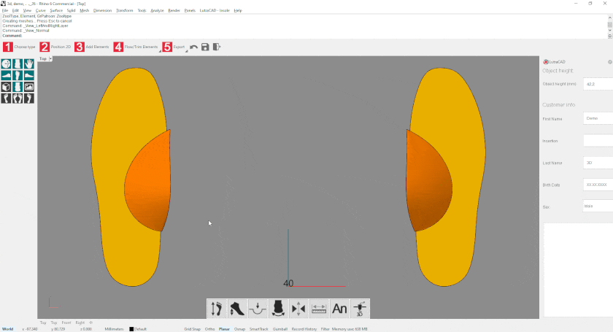The image size is (613, 332).
Task: Click the Default layer color swatch
Action: pos(131,329)
